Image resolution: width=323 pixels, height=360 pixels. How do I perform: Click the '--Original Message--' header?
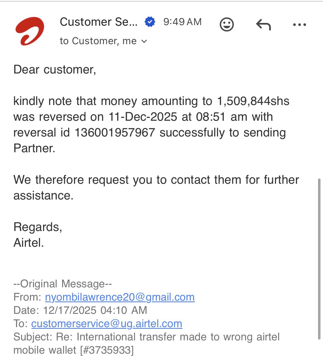click(x=63, y=284)
